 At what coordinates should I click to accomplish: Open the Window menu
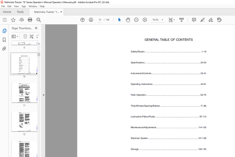point(33,6)
